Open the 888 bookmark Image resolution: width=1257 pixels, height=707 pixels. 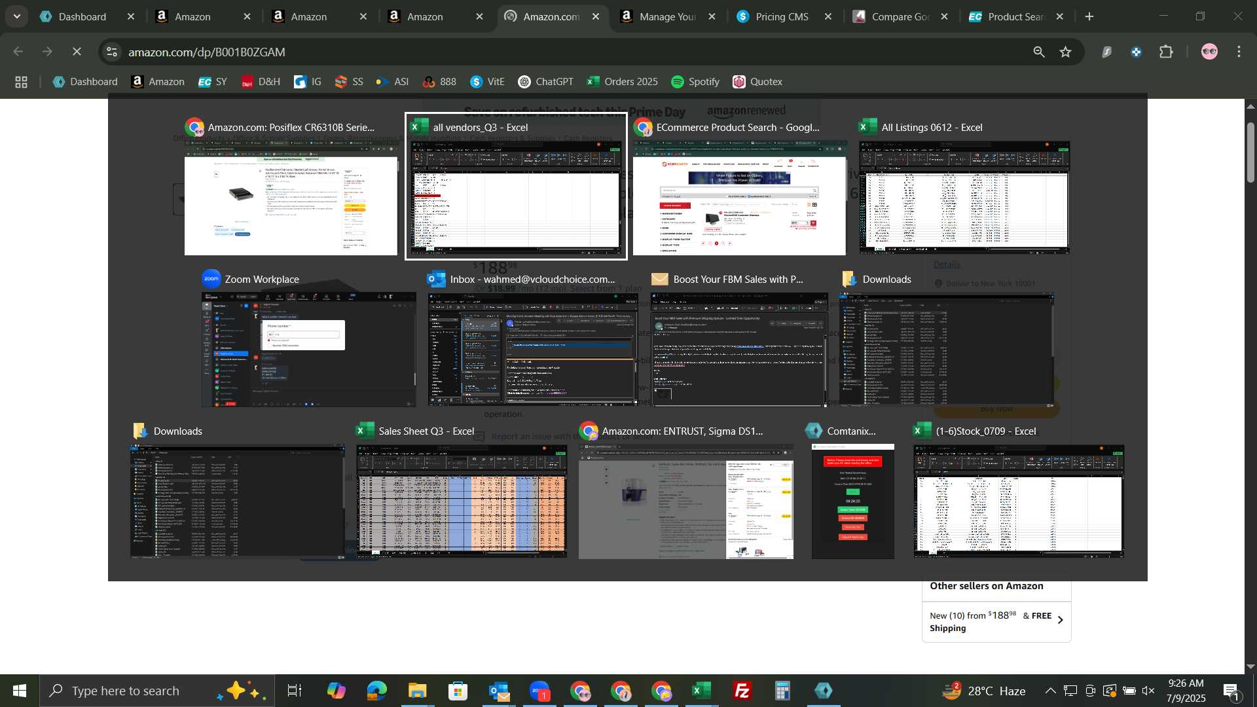(x=439, y=82)
